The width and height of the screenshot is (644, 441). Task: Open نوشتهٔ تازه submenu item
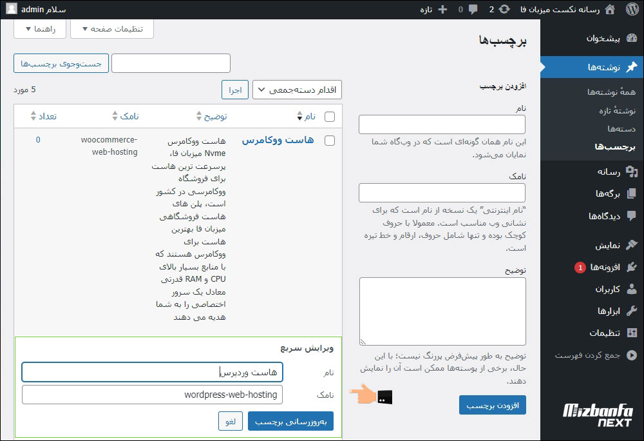pyautogui.click(x=617, y=110)
